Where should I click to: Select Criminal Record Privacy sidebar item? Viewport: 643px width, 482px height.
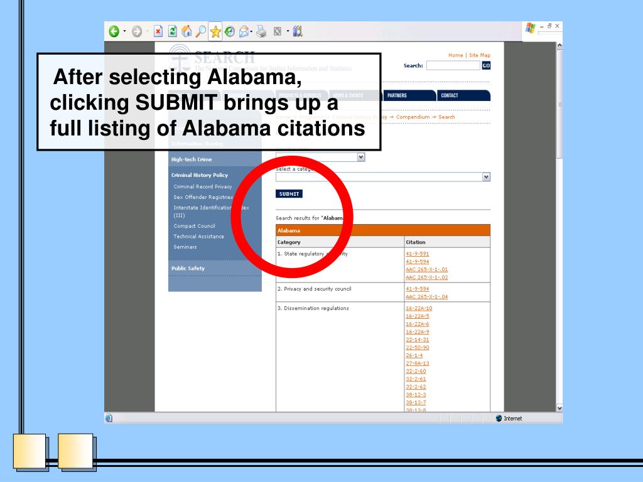203,186
